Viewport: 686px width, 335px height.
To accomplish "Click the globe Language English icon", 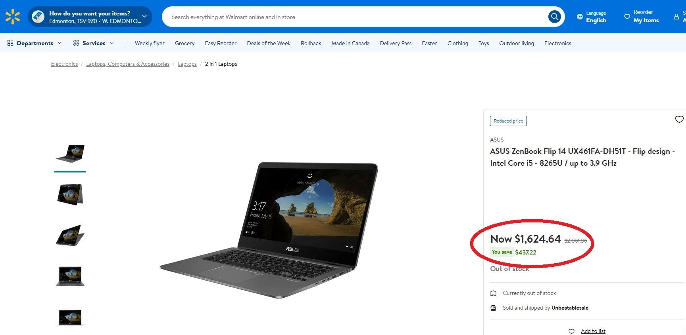I will 580,17.
